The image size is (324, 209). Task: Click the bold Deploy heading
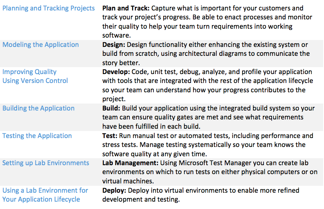114,190
